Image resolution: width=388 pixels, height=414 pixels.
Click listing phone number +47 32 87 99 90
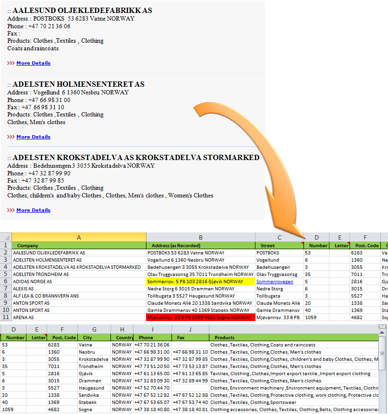49,173
